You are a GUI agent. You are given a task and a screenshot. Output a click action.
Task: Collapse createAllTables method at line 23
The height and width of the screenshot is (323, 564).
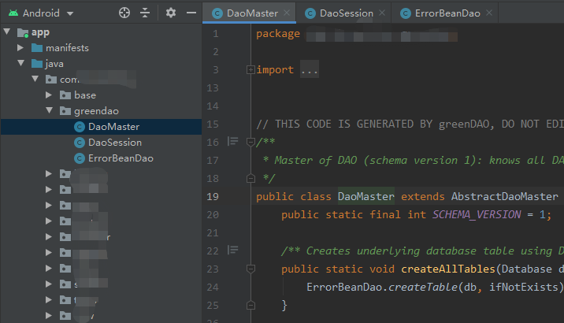click(250, 269)
